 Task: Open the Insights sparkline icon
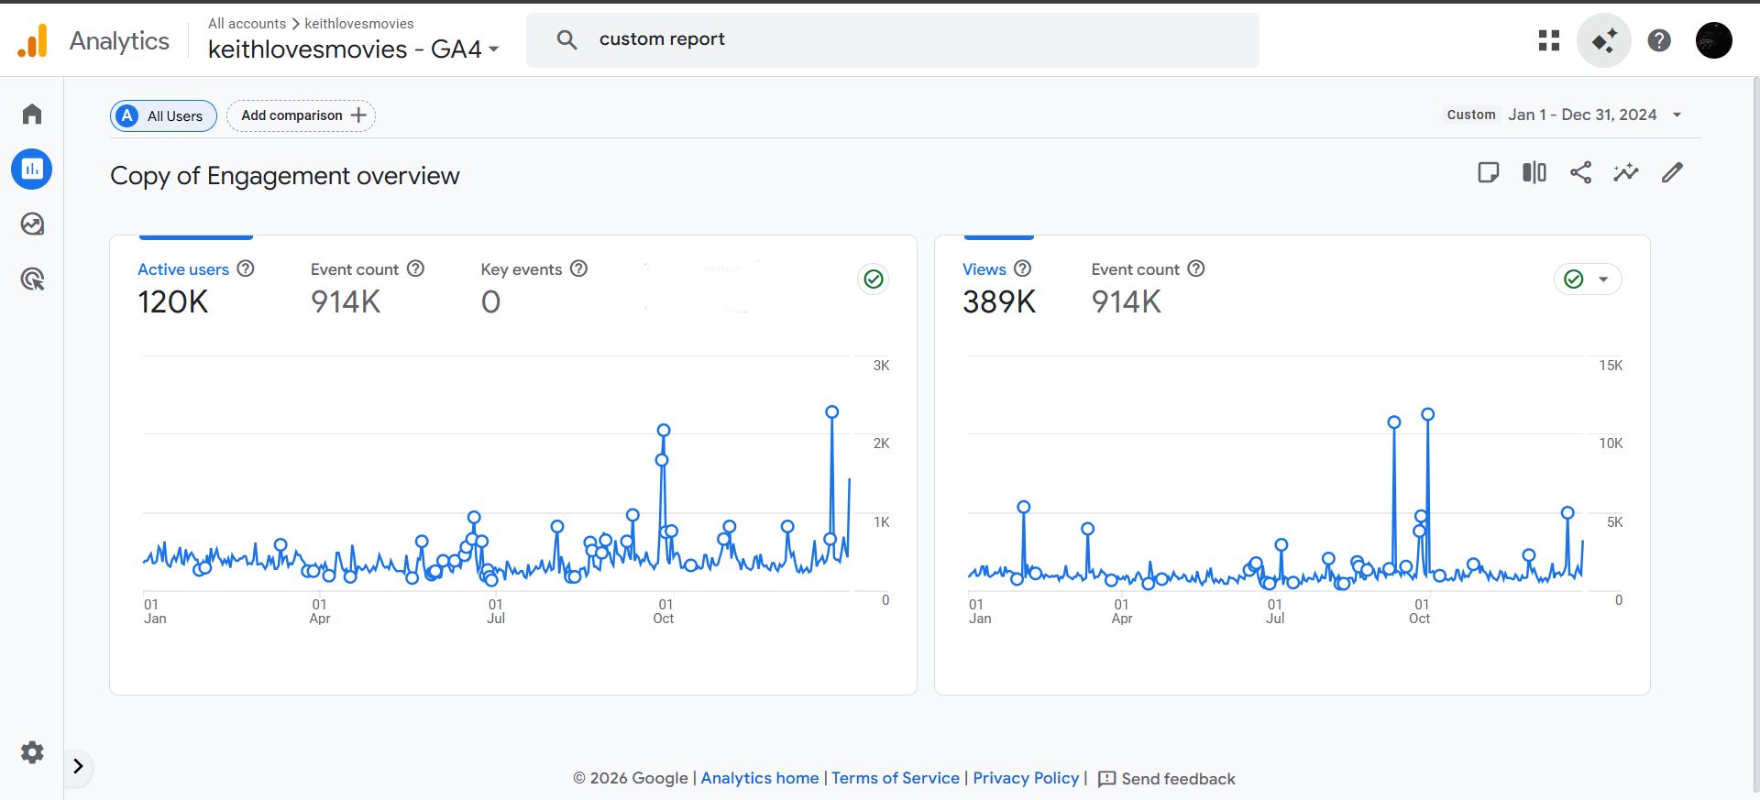[x=1626, y=172]
